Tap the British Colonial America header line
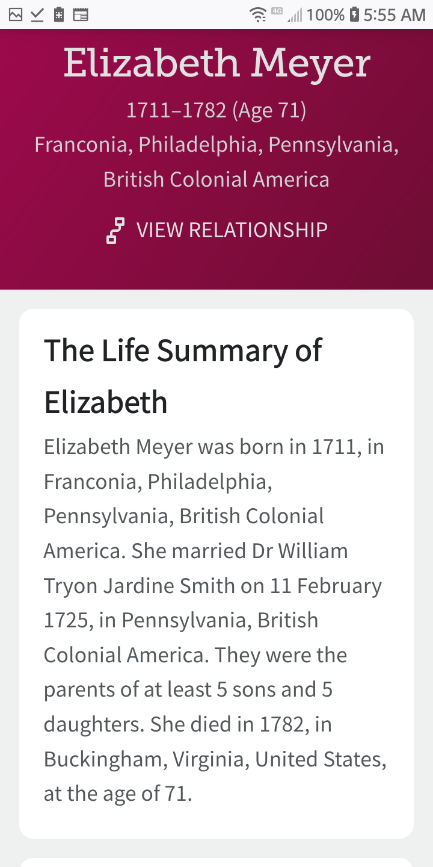Screen dimensions: 433x867 tap(216, 179)
